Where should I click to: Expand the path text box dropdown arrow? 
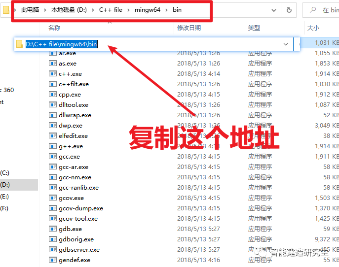point(286,44)
